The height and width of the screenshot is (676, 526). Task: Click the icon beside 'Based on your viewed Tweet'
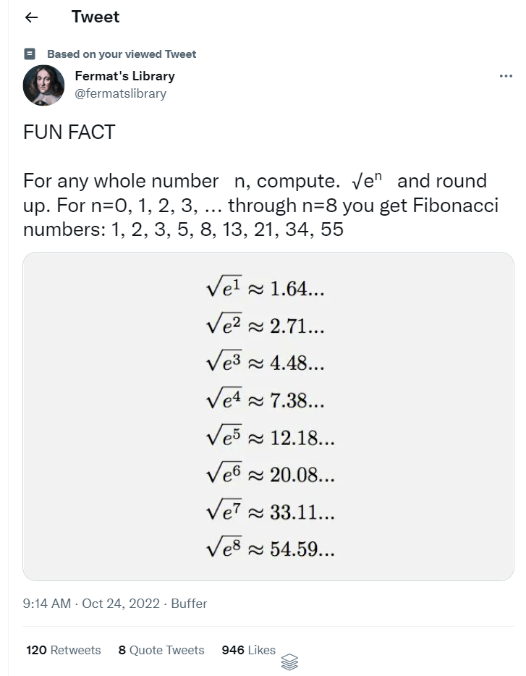(x=30, y=54)
